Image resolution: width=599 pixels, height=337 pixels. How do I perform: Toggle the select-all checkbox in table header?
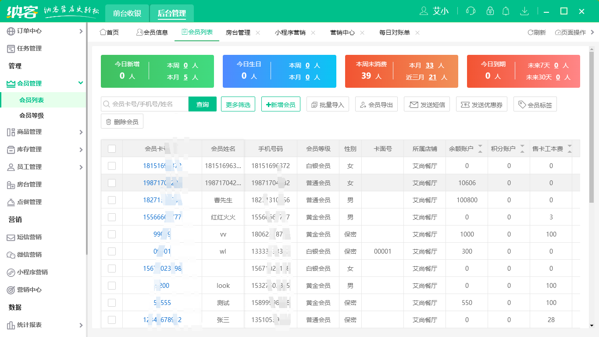pos(112,149)
